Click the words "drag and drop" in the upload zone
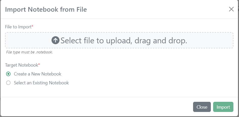 click(161, 40)
